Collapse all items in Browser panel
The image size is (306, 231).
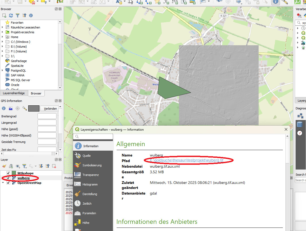(x=24, y=16)
